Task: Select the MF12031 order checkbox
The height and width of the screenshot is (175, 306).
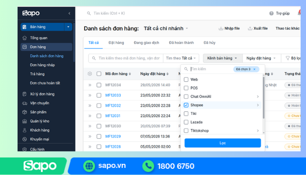Action: click(x=99, y=116)
